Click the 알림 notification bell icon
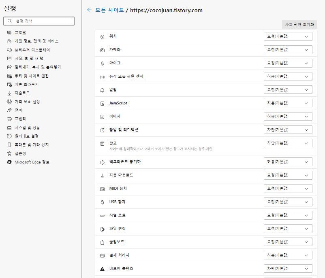Image resolution: width=325 pixels, height=278 pixels. point(102,89)
